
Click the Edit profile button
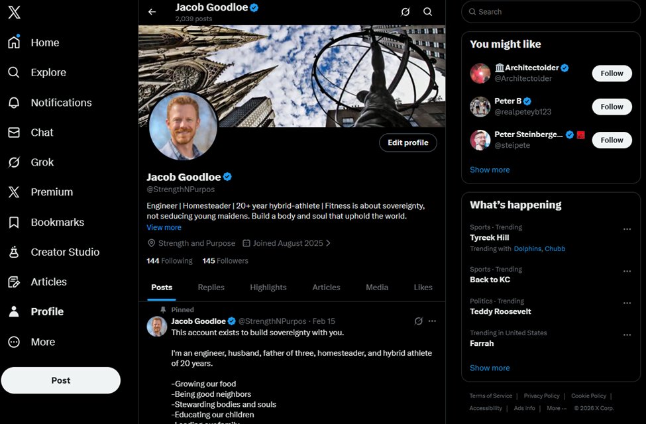click(407, 142)
